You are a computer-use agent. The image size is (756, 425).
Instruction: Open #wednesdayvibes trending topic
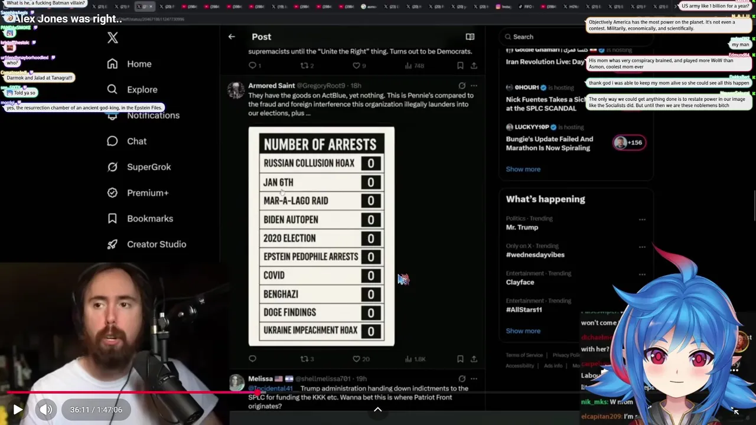point(535,254)
